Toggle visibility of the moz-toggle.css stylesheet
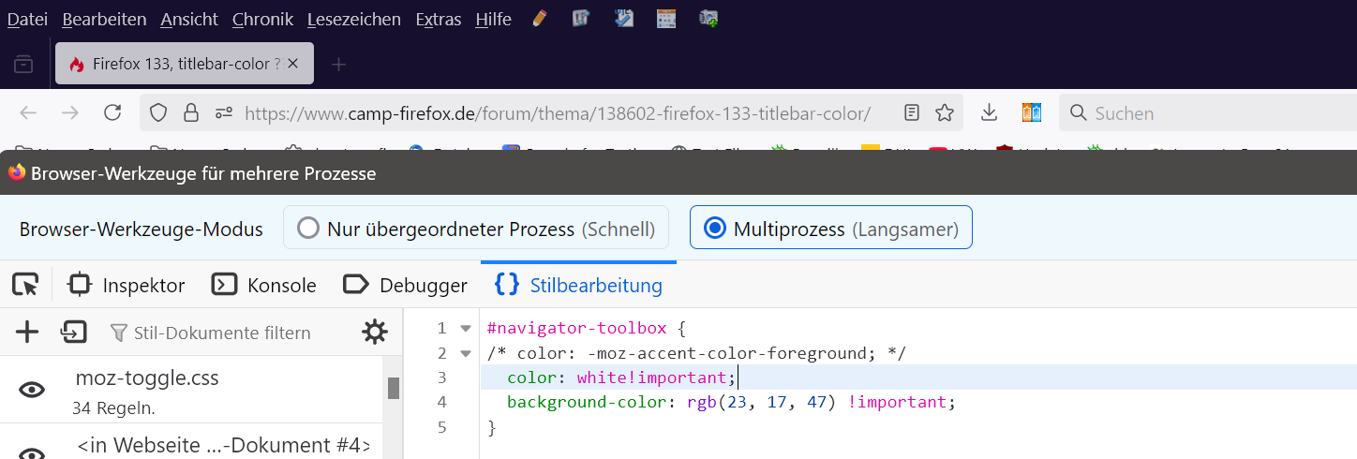The image size is (1357, 459). (x=33, y=390)
